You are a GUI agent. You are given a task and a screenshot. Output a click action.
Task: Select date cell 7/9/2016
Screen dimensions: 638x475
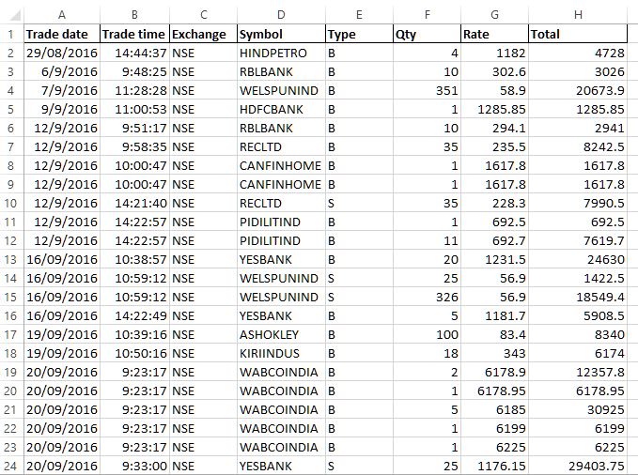pyautogui.click(x=62, y=90)
